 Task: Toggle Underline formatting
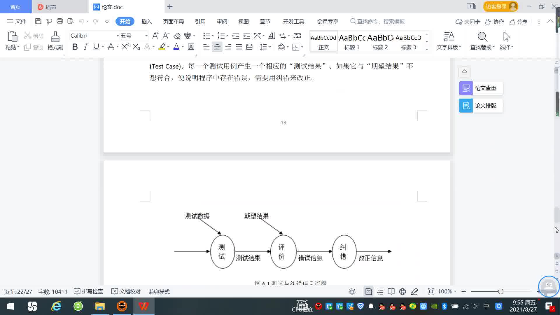click(x=96, y=47)
